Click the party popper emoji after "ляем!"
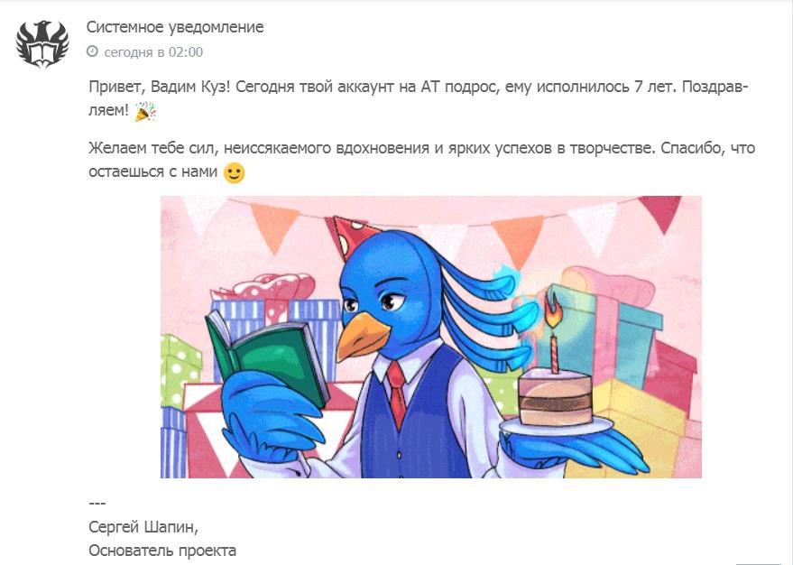 (145, 111)
